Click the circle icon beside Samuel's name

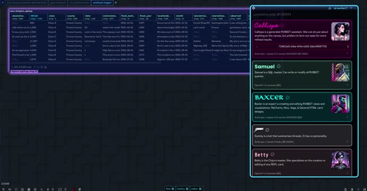278,66
